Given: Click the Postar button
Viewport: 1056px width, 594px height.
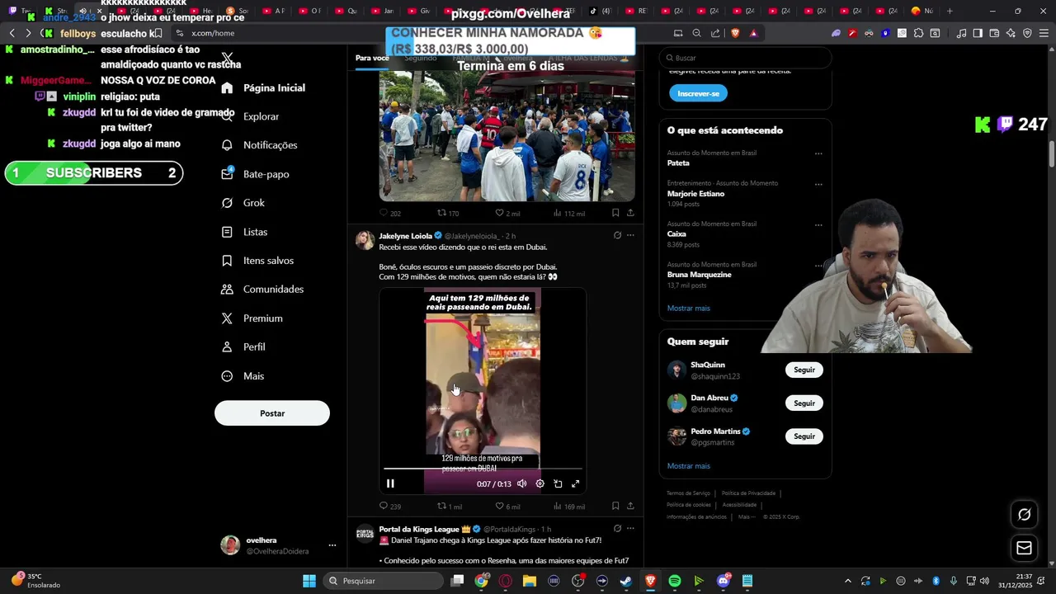Looking at the screenshot, I should [x=272, y=413].
